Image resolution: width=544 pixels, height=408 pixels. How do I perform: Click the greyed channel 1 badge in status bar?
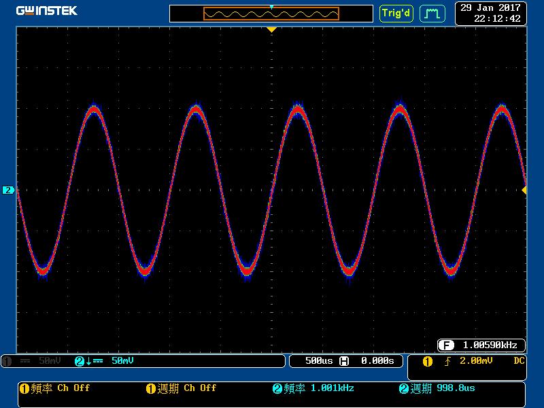coord(7,361)
